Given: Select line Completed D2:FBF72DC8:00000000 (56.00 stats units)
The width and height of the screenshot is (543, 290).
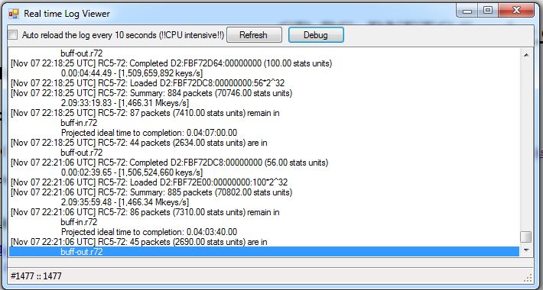Looking at the screenshot, I should click(264, 163).
